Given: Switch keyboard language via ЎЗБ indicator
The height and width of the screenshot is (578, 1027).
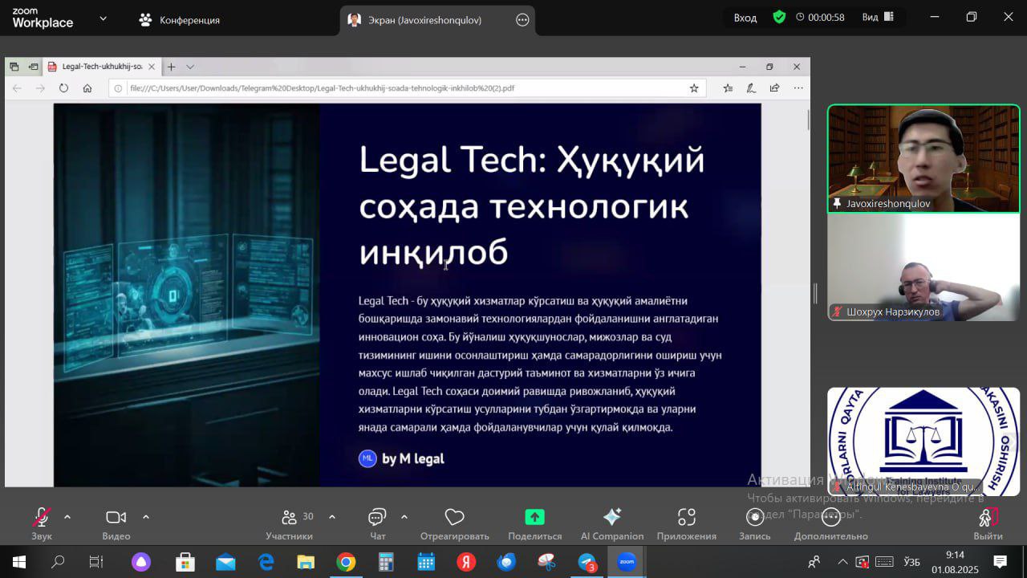Looking at the screenshot, I should 912,562.
